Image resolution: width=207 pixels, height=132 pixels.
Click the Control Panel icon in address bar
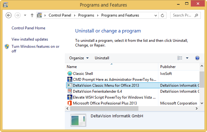pyautogui.click(x=40, y=15)
